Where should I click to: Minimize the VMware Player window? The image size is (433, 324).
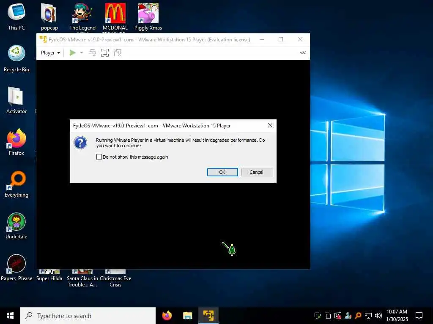(262, 39)
